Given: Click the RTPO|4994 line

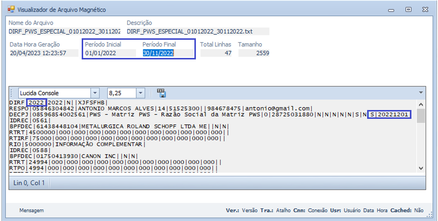Looking at the screenshot, I should click(x=113, y=168).
